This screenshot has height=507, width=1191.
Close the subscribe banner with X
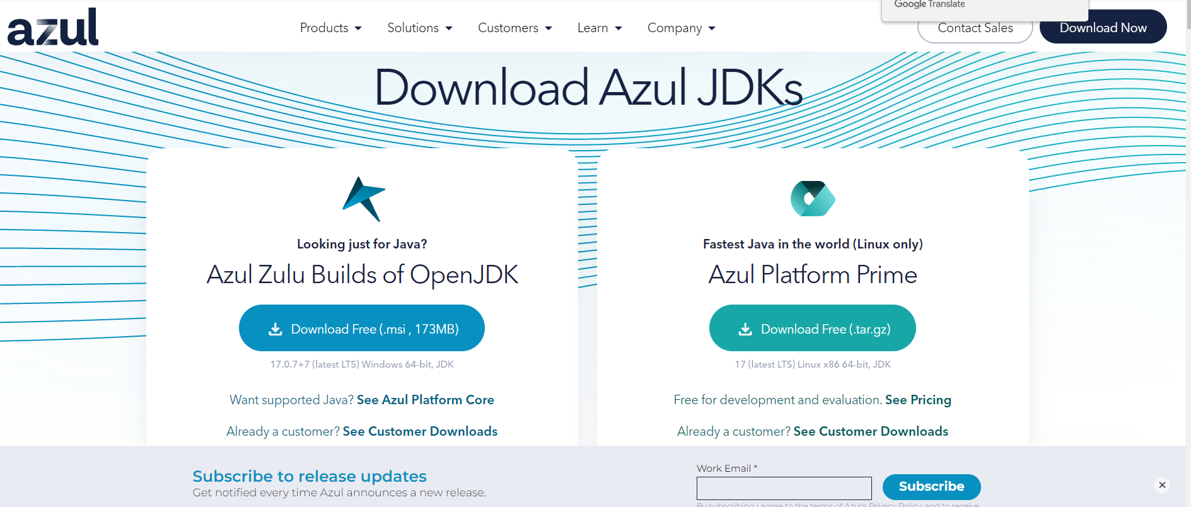click(1162, 485)
